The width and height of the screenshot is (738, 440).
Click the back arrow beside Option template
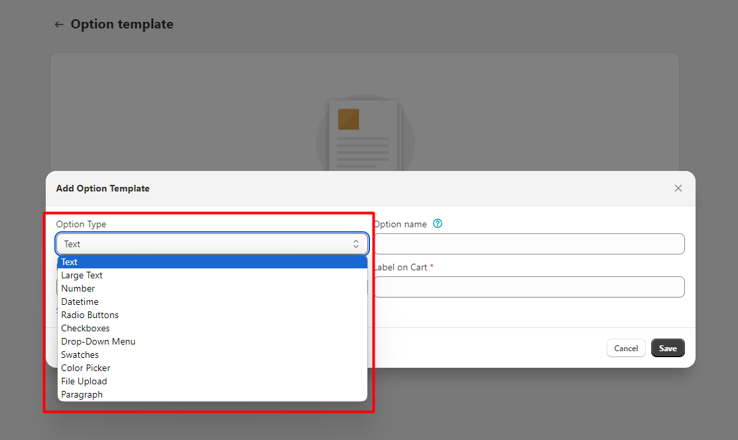59,25
